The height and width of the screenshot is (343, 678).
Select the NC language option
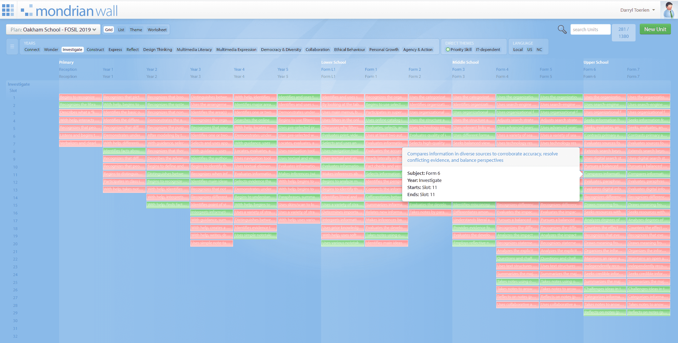[539, 50]
